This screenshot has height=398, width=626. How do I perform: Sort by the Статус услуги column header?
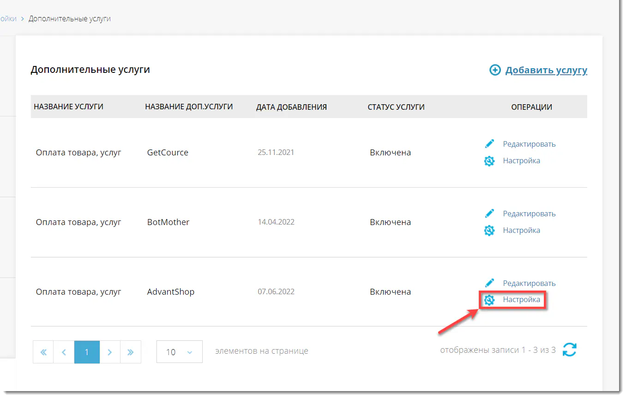coord(396,107)
